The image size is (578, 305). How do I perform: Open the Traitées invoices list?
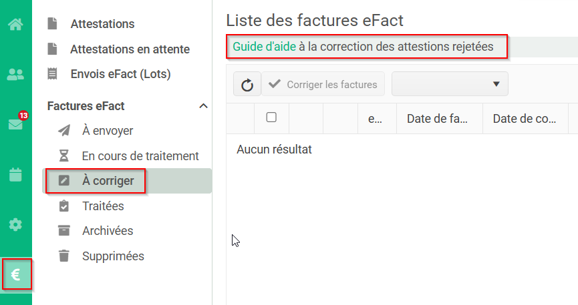103,206
